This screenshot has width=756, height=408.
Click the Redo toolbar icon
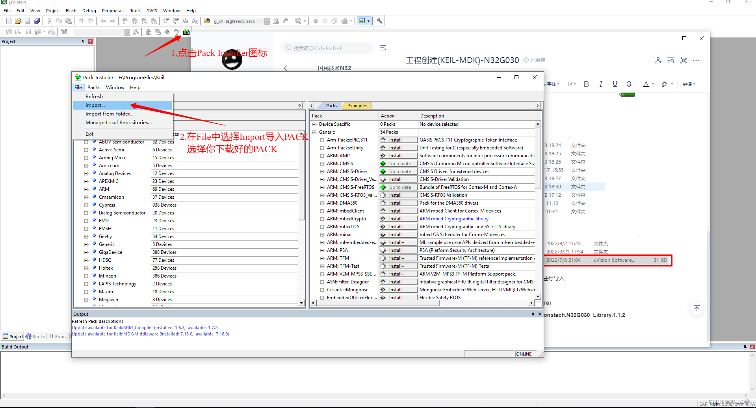tap(91, 21)
